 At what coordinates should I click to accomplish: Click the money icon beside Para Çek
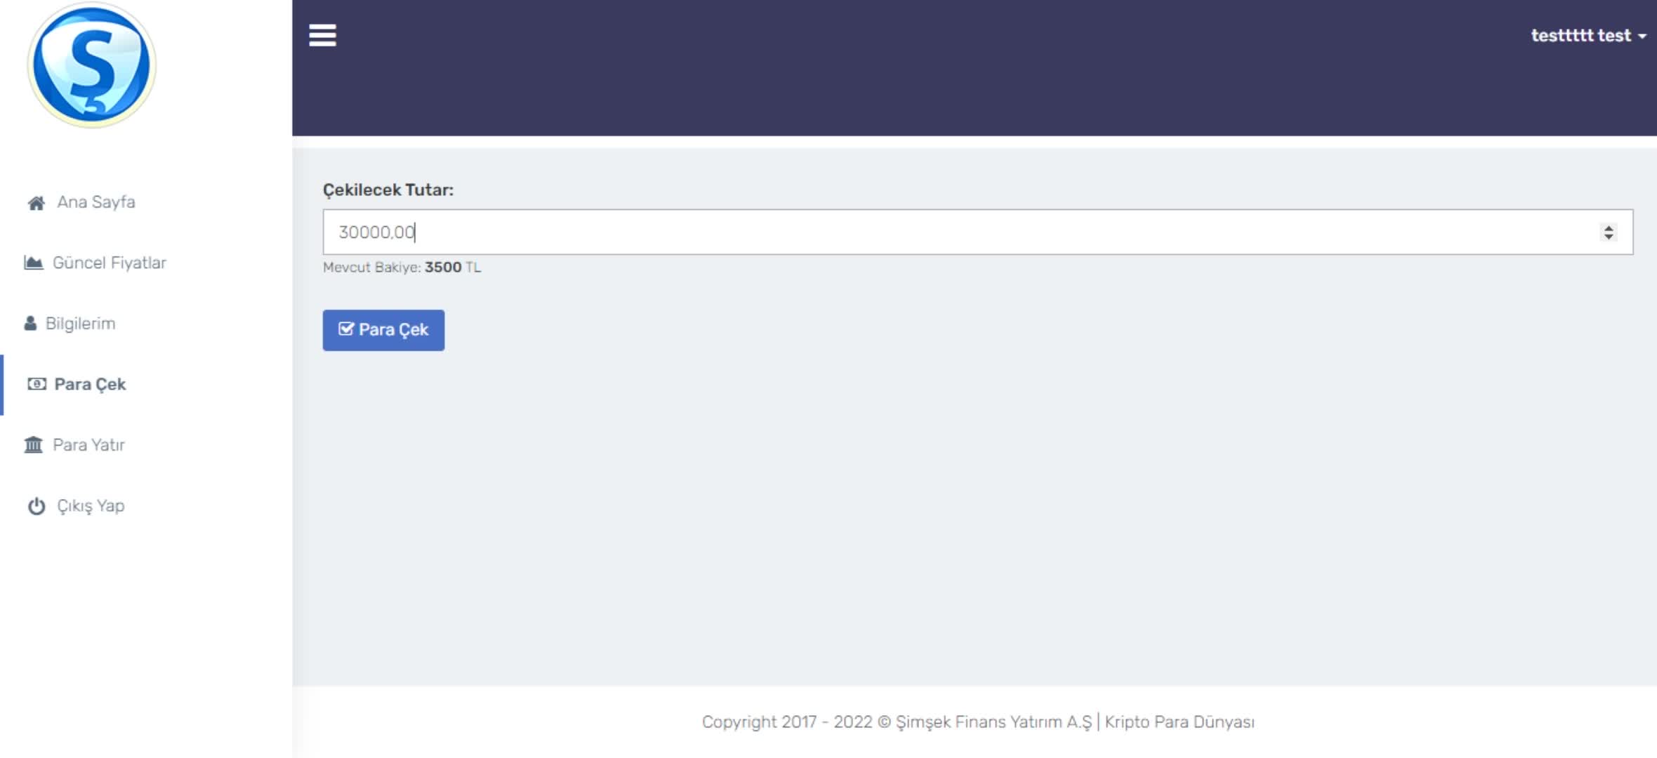[37, 384]
